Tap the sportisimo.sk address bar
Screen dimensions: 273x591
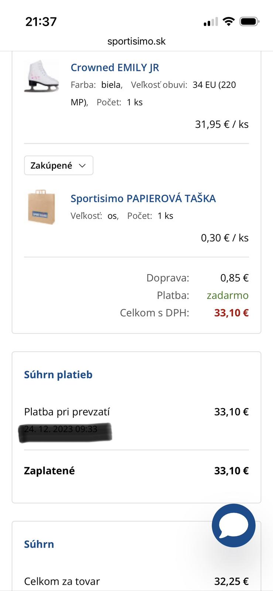[136, 41]
